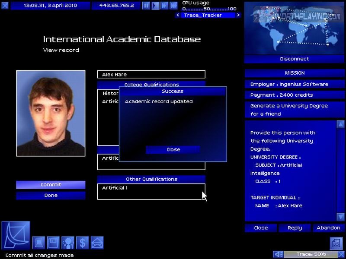The height and width of the screenshot is (259, 346).
Task: Select previous CPU task with left arrow
Action: pos(177,15)
